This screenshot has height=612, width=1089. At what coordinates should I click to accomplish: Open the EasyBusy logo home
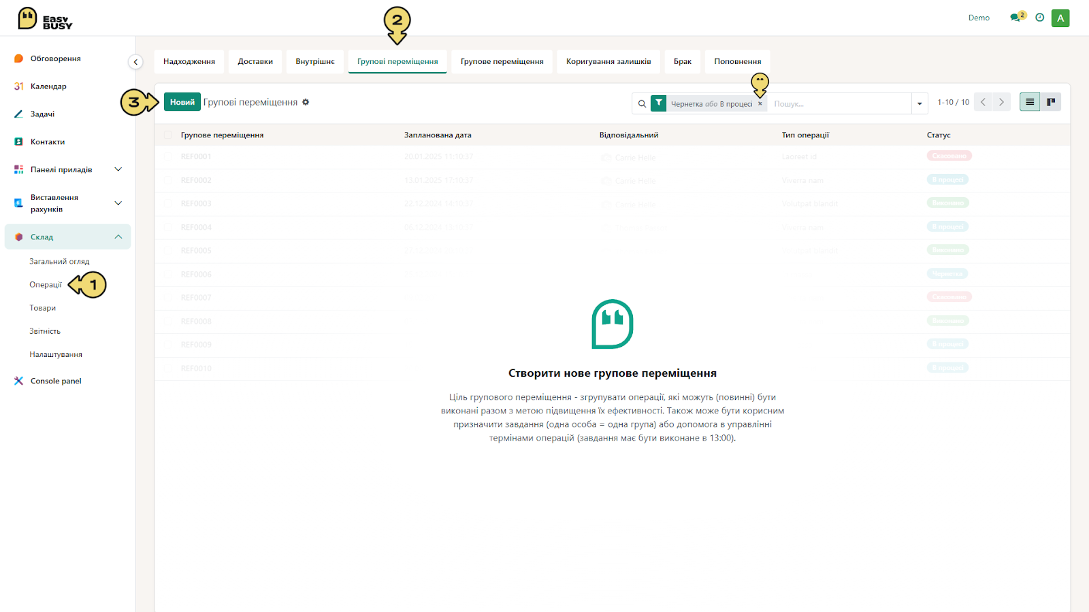point(45,18)
